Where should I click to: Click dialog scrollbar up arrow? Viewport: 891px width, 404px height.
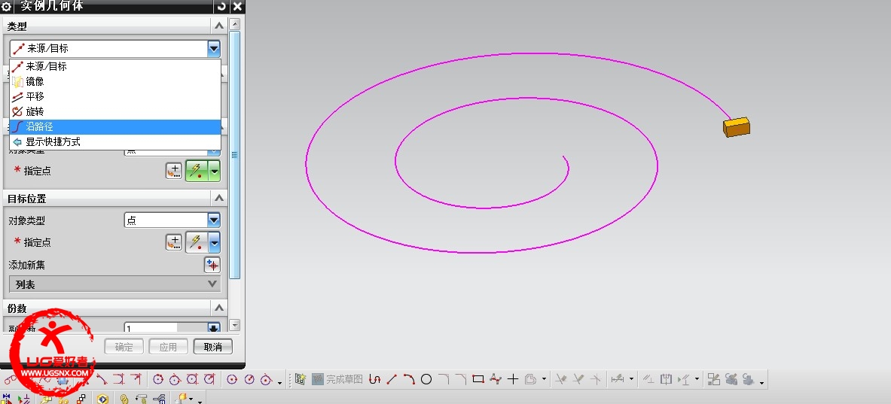coord(235,24)
